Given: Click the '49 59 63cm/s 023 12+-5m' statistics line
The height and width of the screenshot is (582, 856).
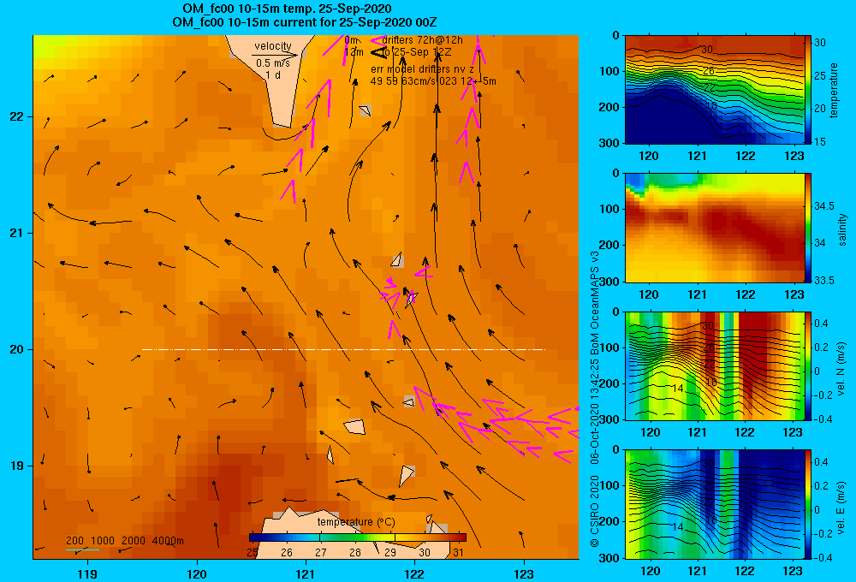Looking at the screenshot, I should click(433, 81).
